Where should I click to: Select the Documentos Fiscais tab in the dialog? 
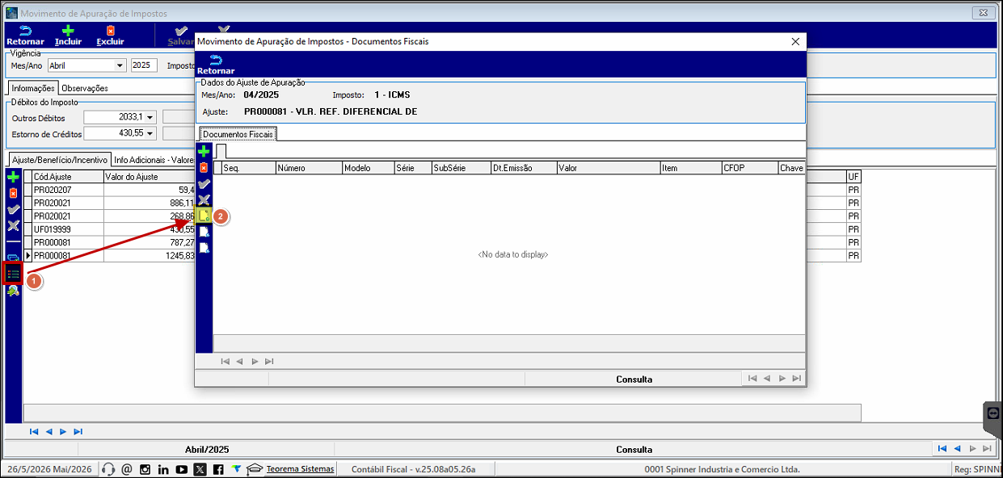point(238,134)
